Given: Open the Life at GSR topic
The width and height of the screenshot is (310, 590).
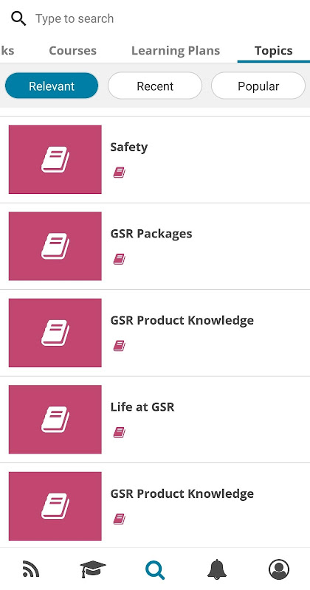Looking at the screenshot, I should pyautogui.click(x=142, y=407).
